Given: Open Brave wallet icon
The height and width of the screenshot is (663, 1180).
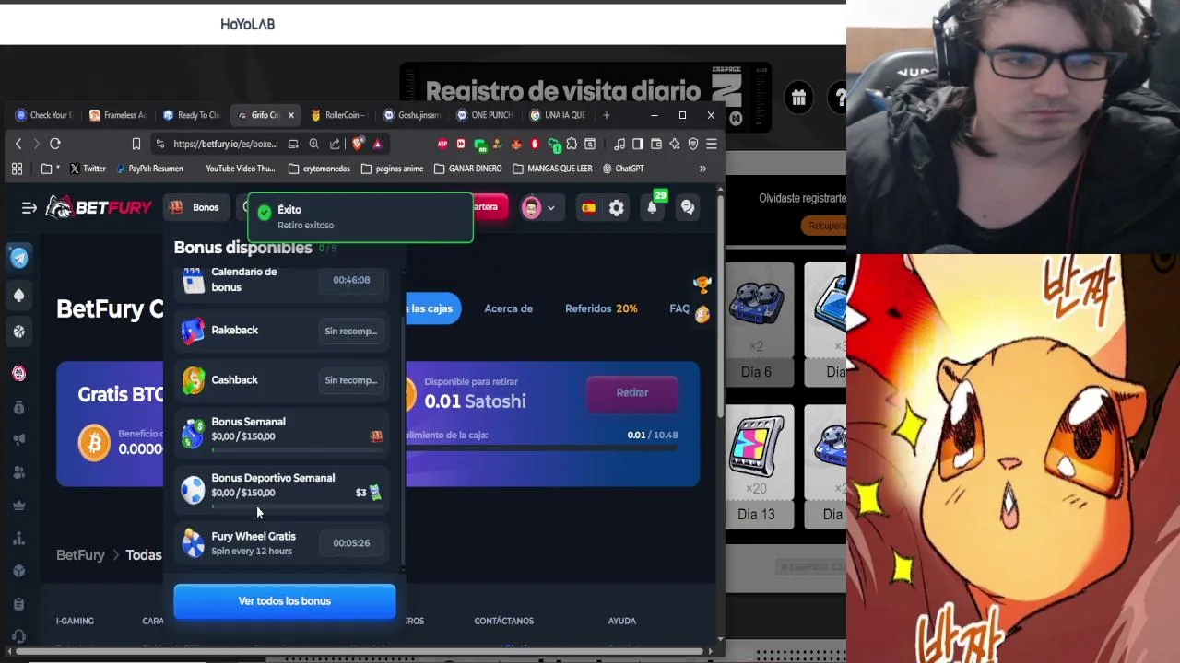Looking at the screenshot, I should pos(656,144).
